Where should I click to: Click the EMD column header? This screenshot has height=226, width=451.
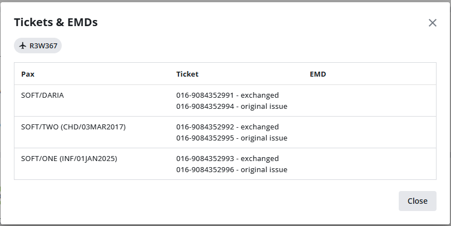click(318, 74)
